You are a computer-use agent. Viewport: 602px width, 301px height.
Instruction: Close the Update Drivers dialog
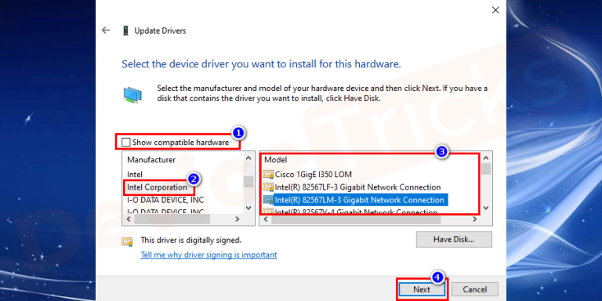point(495,10)
